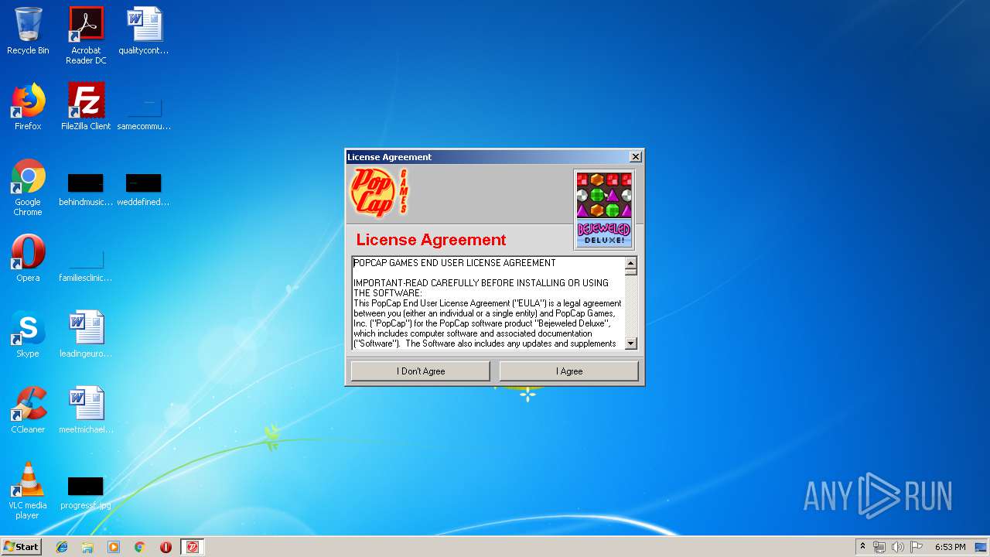The image size is (990, 557).
Task: Open the Opera desktop icon
Action: pyautogui.click(x=28, y=258)
